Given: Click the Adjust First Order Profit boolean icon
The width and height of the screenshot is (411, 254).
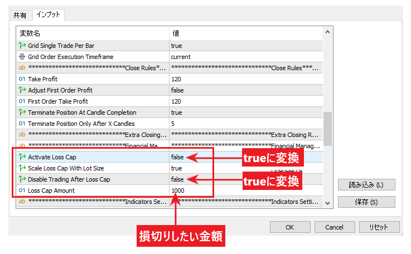Looking at the screenshot, I should pyautogui.click(x=22, y=90).
